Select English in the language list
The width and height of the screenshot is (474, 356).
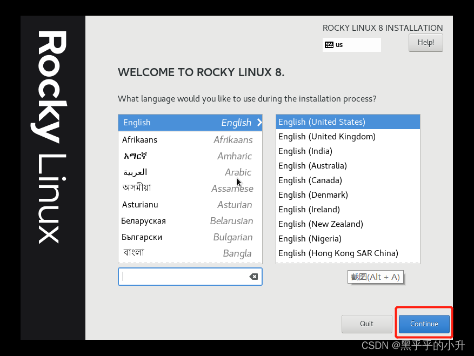tap(190, 123)
